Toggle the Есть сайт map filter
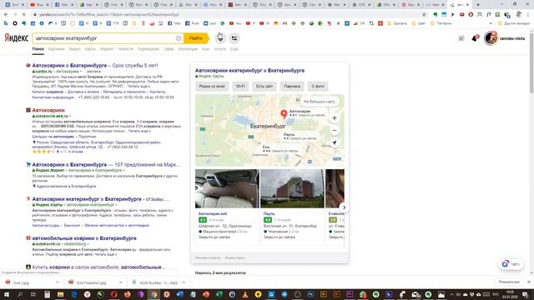 click(264, 87)
